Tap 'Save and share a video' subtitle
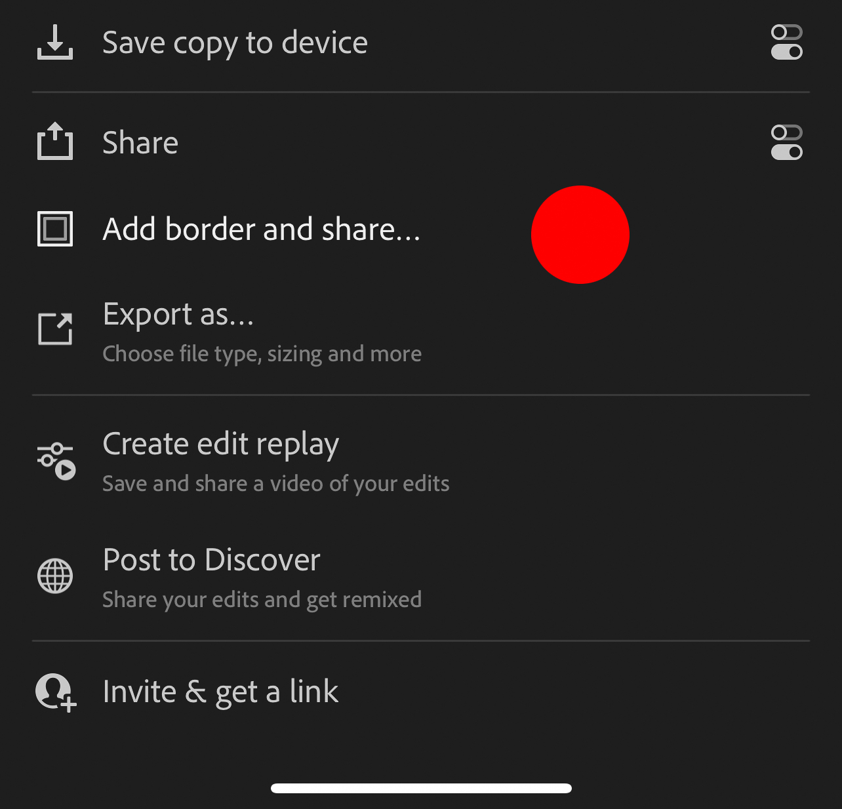This screenshot has width=842, height=809. tap(275, 484)
